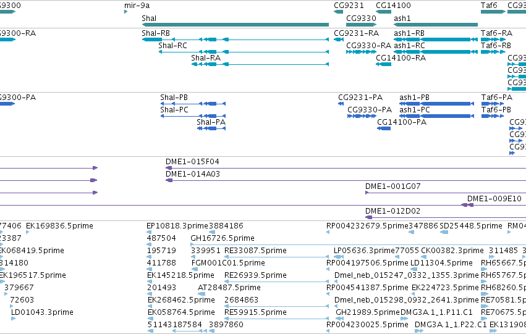This screenshot has width=526, height=334.
Task: Click the DME1-015F04 clone label
Action: tap(192, 162)
